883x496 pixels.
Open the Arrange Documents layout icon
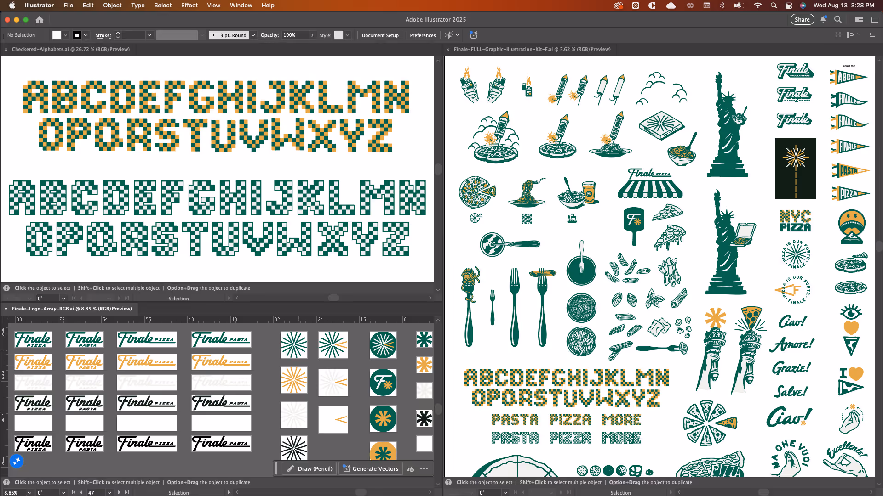(x=859, y=19)
